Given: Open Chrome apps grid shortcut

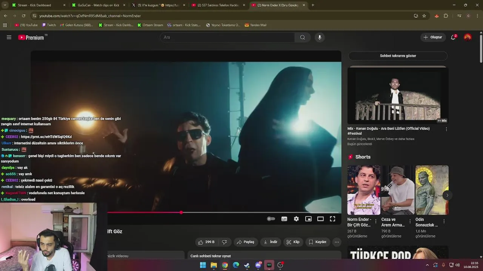Looking at the screenshot, I should tap(5, 25).
